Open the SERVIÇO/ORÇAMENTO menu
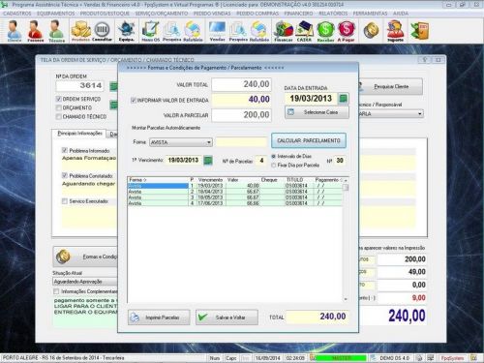Screen dimensions: 484x363 [x=162, y=14]
